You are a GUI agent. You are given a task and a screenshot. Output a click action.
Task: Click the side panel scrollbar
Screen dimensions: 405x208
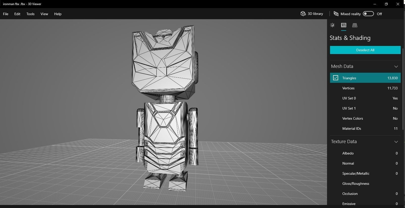403,90
